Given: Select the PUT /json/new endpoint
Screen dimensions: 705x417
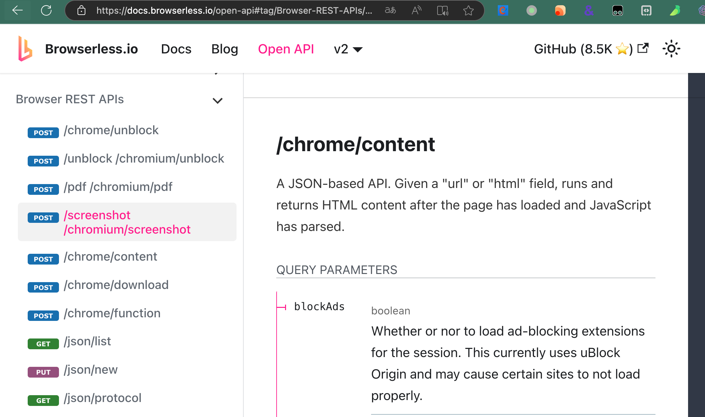Looking at the screenshot, I should coord(91,370).
